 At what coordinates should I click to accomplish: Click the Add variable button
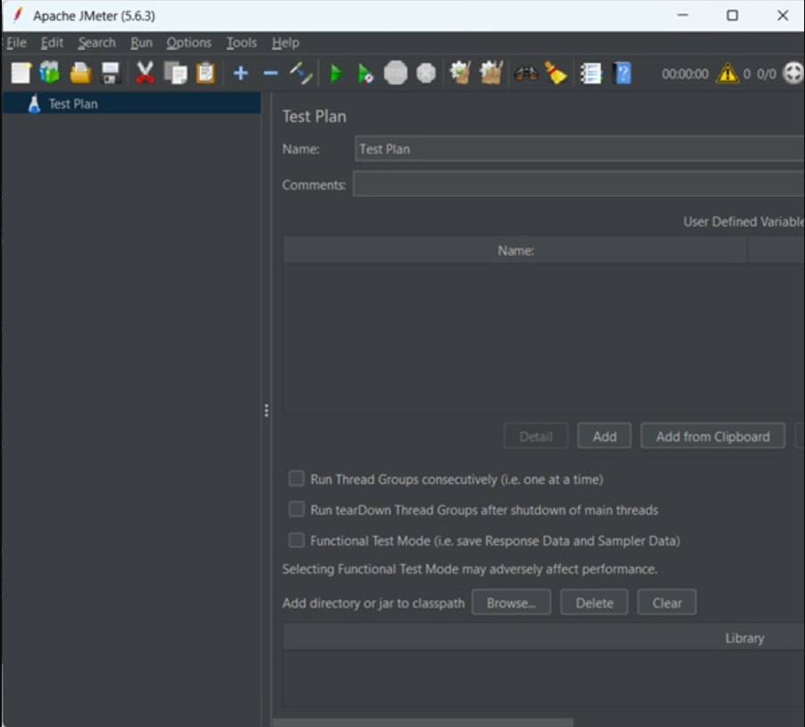click(604, 436)
